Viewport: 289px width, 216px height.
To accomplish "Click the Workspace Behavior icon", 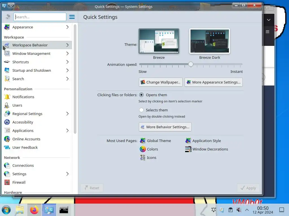I will click(7, 45).
